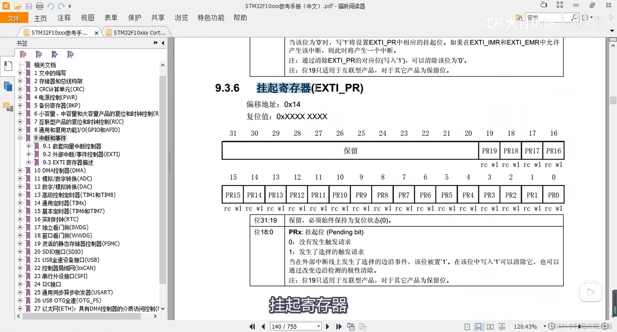Screen dimensions: 617x332
Task: Click the previous view icon in status bar
Action: [x=351, y=327]
